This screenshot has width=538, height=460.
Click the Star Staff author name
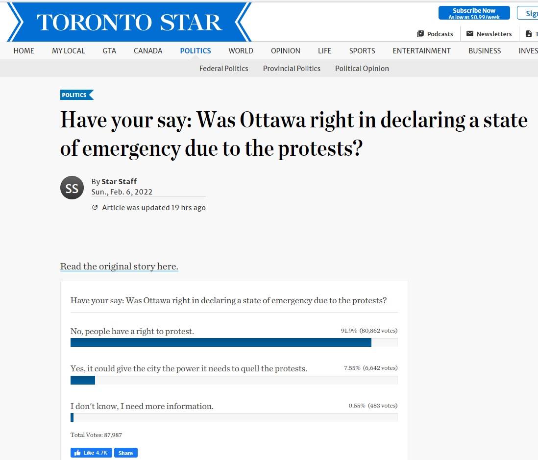point(119,181)
